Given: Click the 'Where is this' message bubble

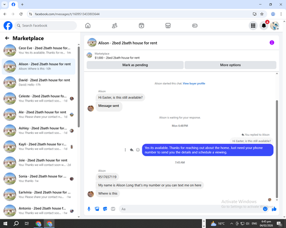Looking at the screenshot, I should click(108, 193).
